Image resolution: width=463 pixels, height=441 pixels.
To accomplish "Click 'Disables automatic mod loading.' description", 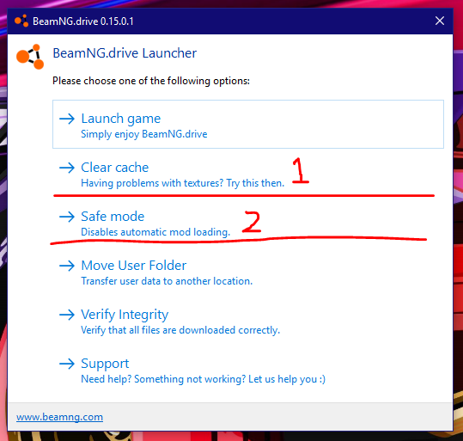I will click(155, 232).
